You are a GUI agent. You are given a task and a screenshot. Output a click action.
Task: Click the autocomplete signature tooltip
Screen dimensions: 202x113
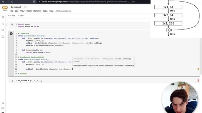[x=104, y=62]
